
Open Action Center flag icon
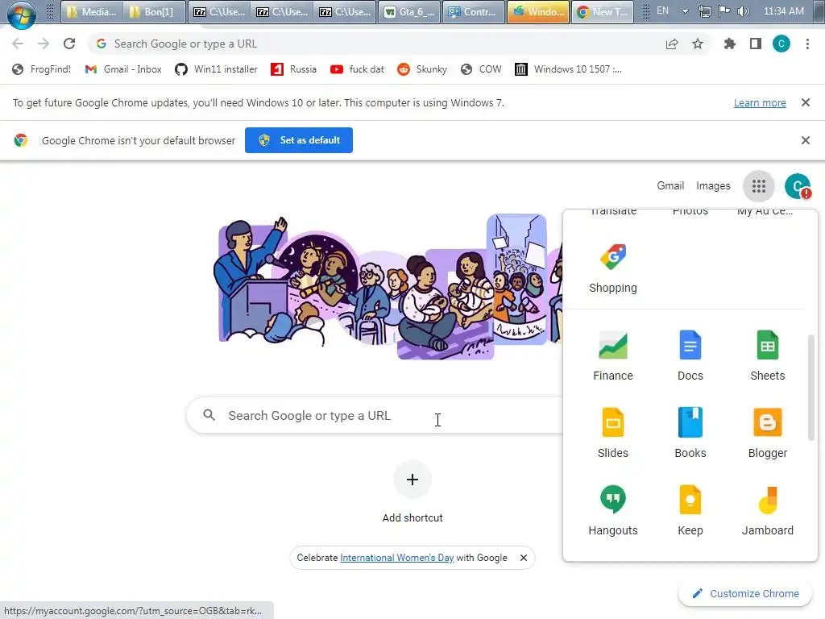724,11
